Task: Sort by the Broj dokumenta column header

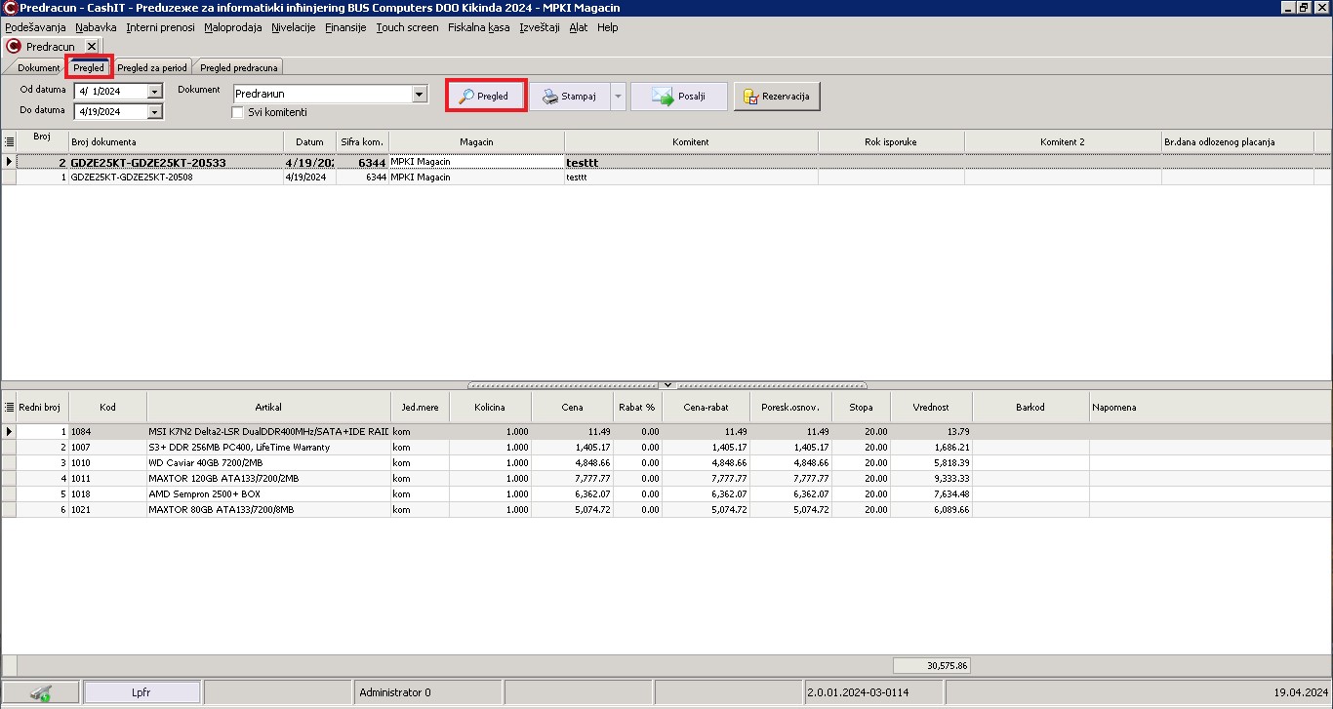Action: (x=176, y=141)
